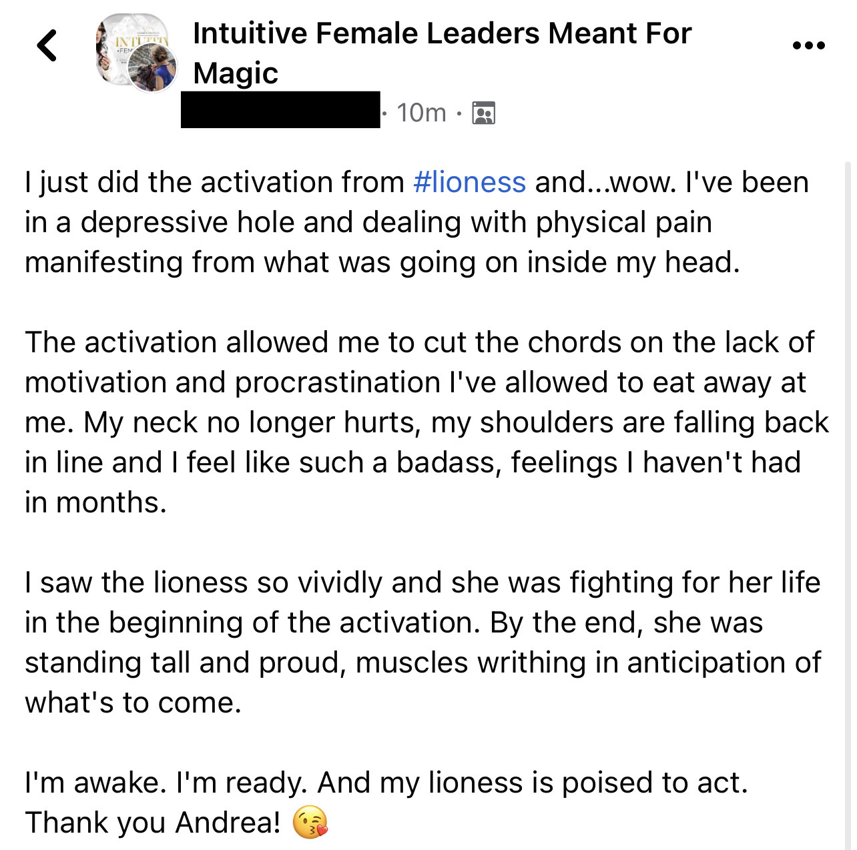This screenshot has width=857, height=850.
Task: Tap the circular author profile picture
Action: pos(152,68)
